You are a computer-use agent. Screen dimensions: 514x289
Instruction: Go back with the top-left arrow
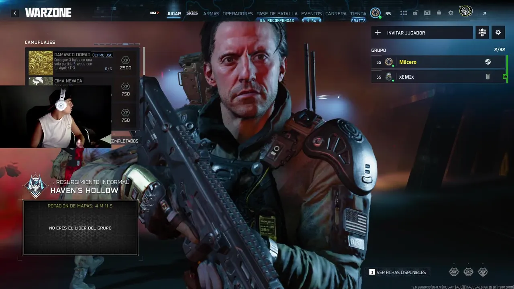15,13
